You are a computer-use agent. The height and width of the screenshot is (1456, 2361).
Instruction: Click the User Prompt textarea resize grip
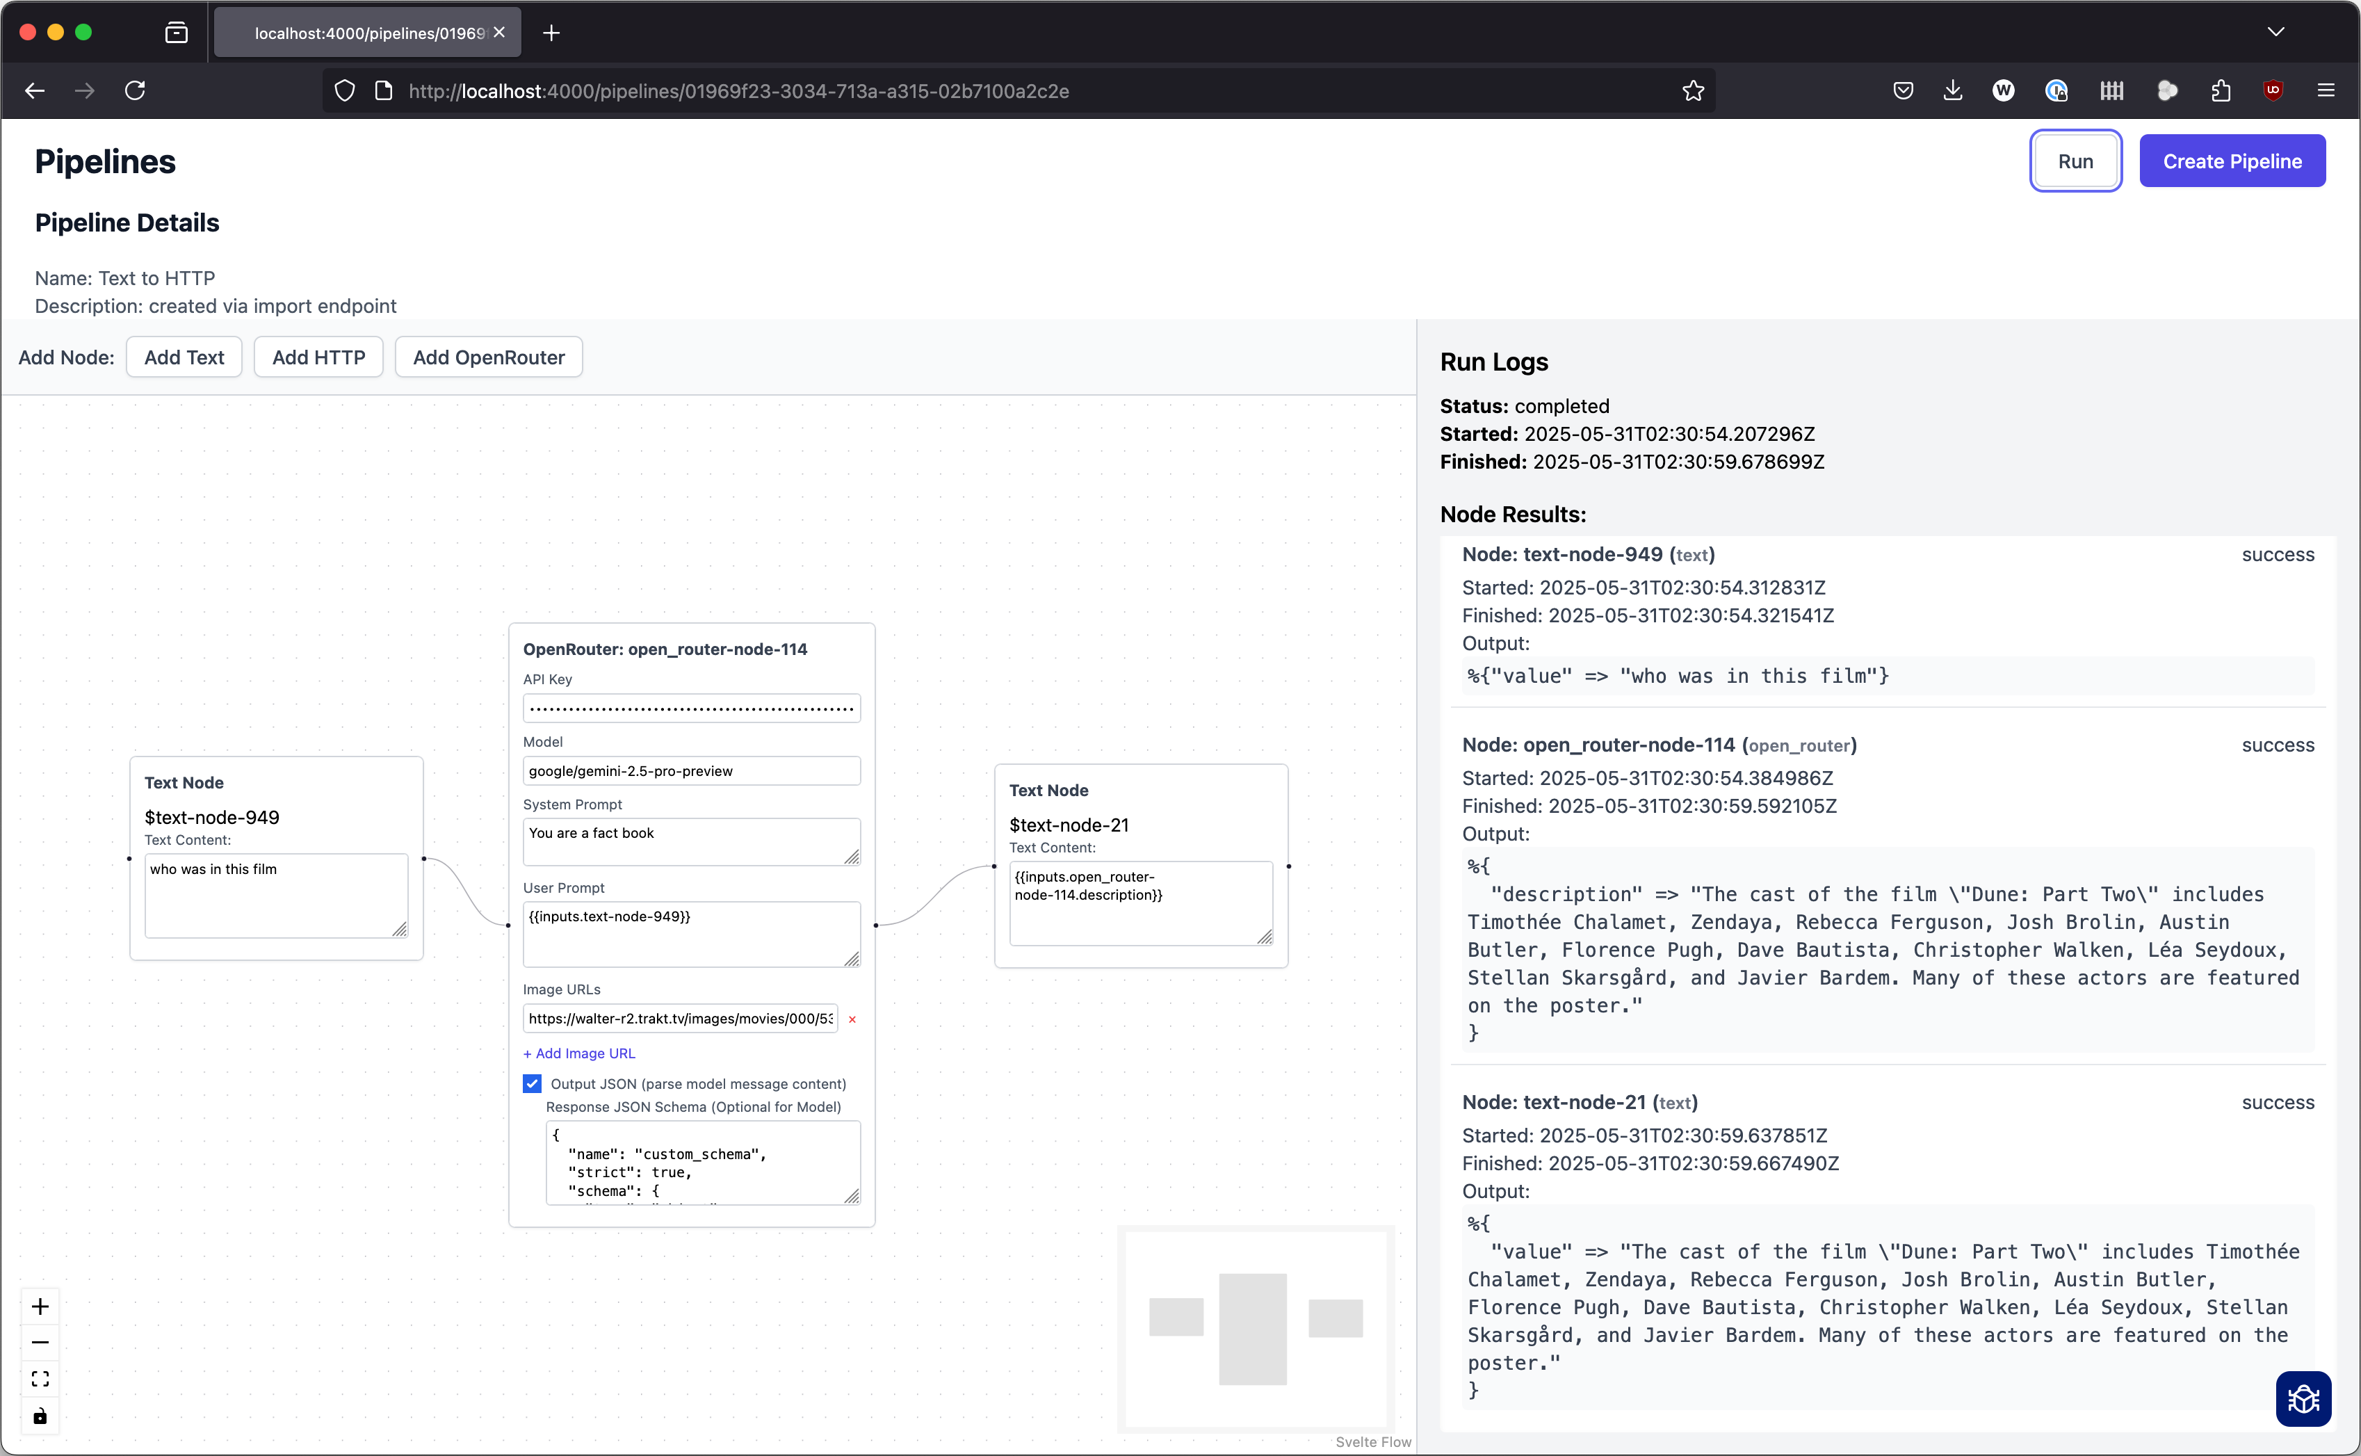click(852, 958)
